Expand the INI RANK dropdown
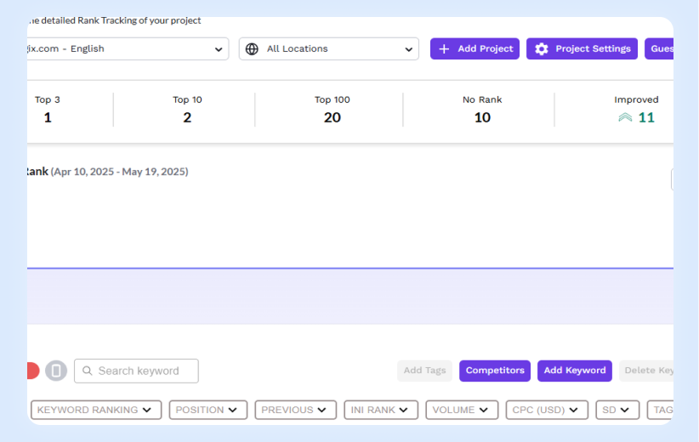This screenshot has height=442, width=699. (380, 410)
